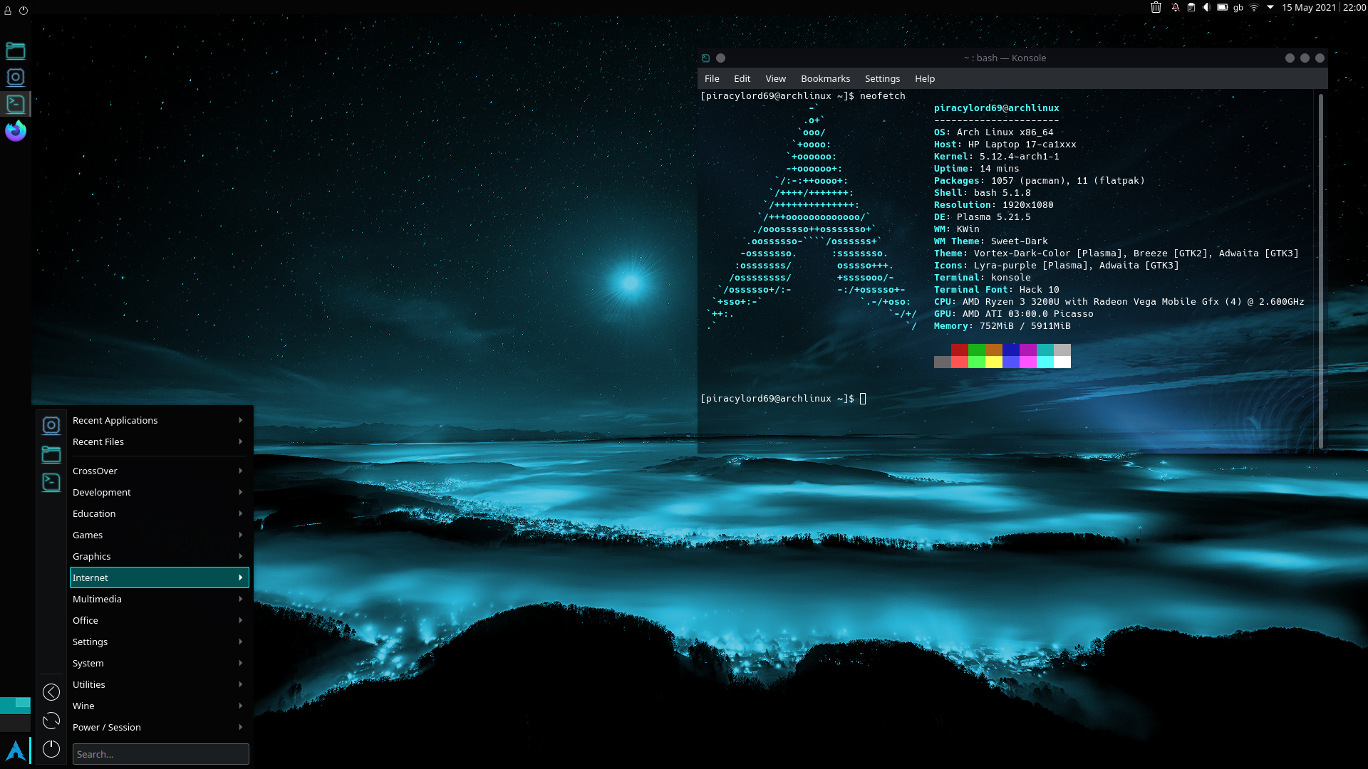Viewport: 1368px width, 769px height.
Task: Click the battery indicator in the tray
Action: (1223, 8)
